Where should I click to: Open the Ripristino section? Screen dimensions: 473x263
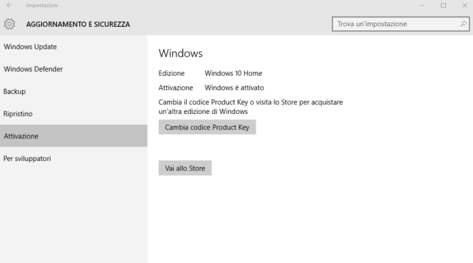tap(18, 114)
